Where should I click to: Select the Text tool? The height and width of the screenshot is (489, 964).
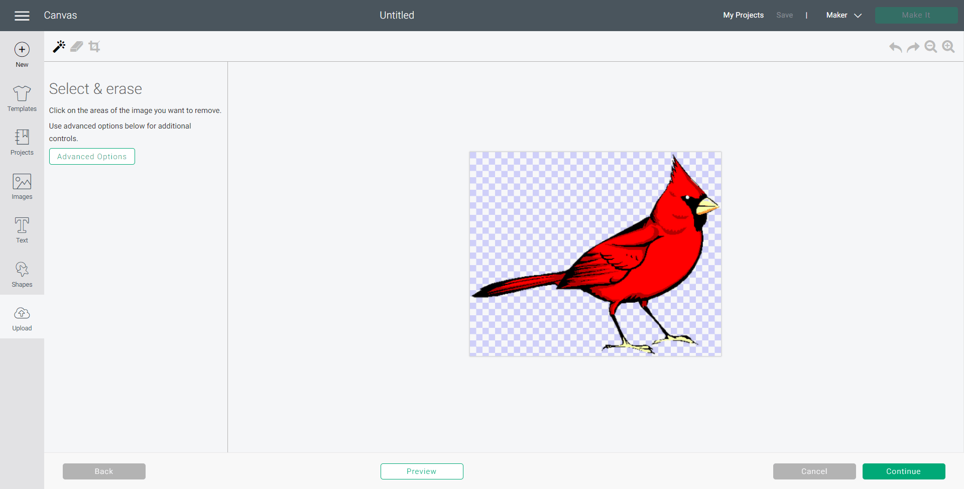click(22, 230)
